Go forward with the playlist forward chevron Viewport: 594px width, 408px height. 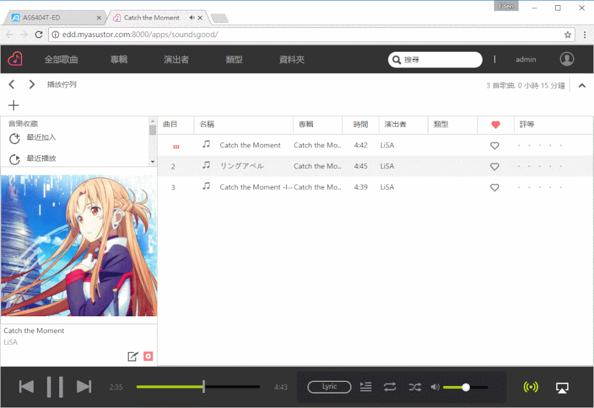32,84
